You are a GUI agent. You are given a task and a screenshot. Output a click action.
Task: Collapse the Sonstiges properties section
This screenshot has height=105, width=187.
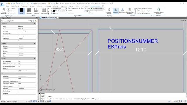(x=35, y=59)
